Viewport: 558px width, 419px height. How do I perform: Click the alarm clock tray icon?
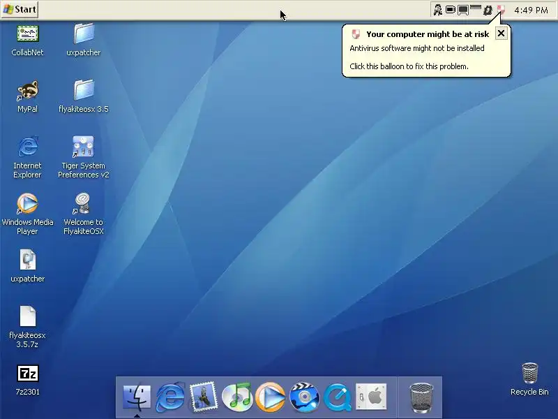tap(488, 10)
